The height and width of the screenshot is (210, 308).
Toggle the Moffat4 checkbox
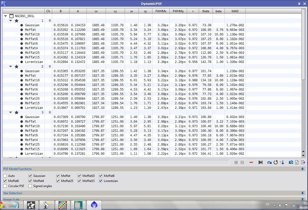click(x=30, y=181)
